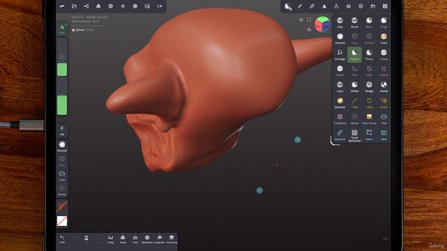
Task: Select the Crease tool
Action: 383,54
